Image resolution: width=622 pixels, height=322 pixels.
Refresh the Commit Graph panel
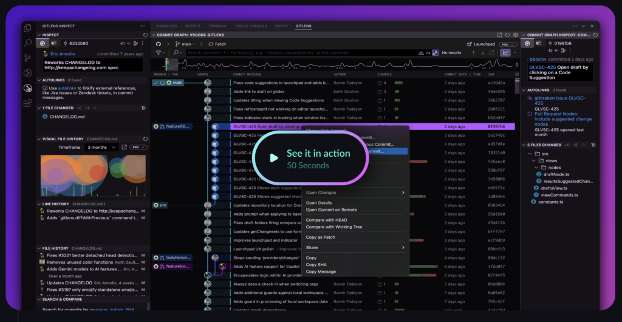pos(508,35)
